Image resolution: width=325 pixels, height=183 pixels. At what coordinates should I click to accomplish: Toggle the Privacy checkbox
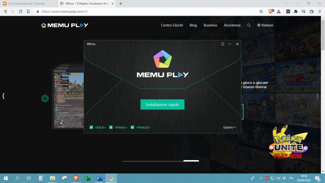pos(111,127)
